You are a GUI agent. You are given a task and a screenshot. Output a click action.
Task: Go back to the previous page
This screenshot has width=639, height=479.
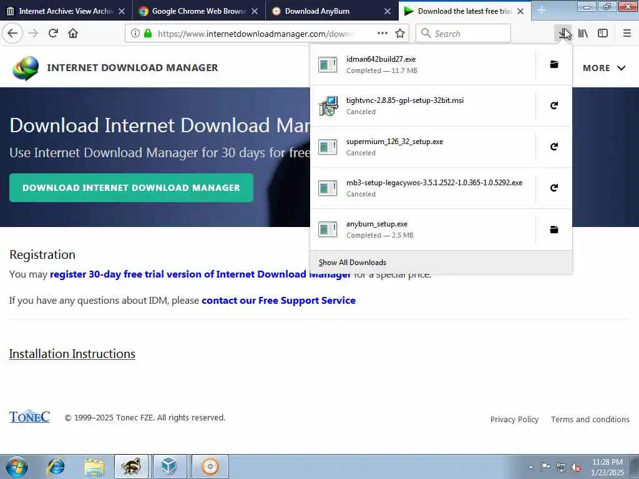pyautogui.click(x=12, y=33)
